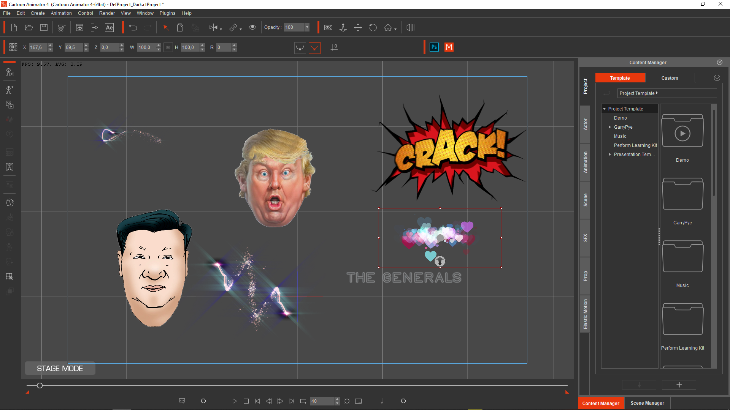Select the pan/move camera tool
The image size is (730, 410).
358,27
